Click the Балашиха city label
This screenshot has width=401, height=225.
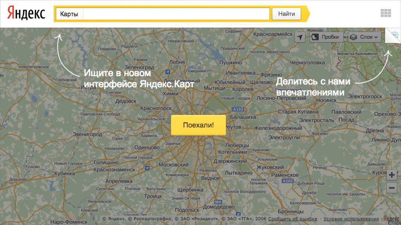pos(243,117)
